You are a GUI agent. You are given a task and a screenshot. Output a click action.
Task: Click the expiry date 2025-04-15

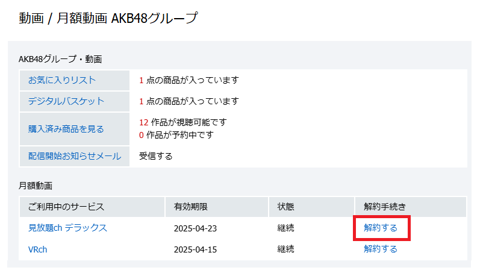coord(195,249)
